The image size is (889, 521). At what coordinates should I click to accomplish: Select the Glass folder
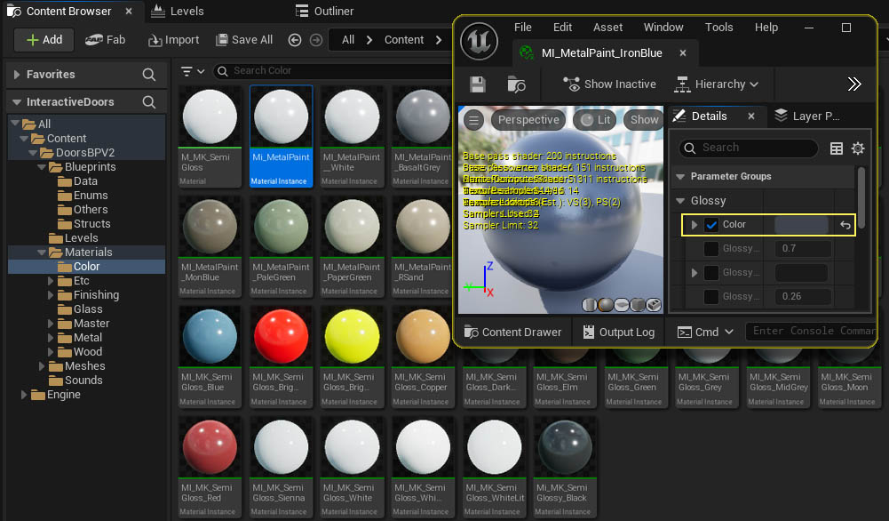(x=88, y=309)
